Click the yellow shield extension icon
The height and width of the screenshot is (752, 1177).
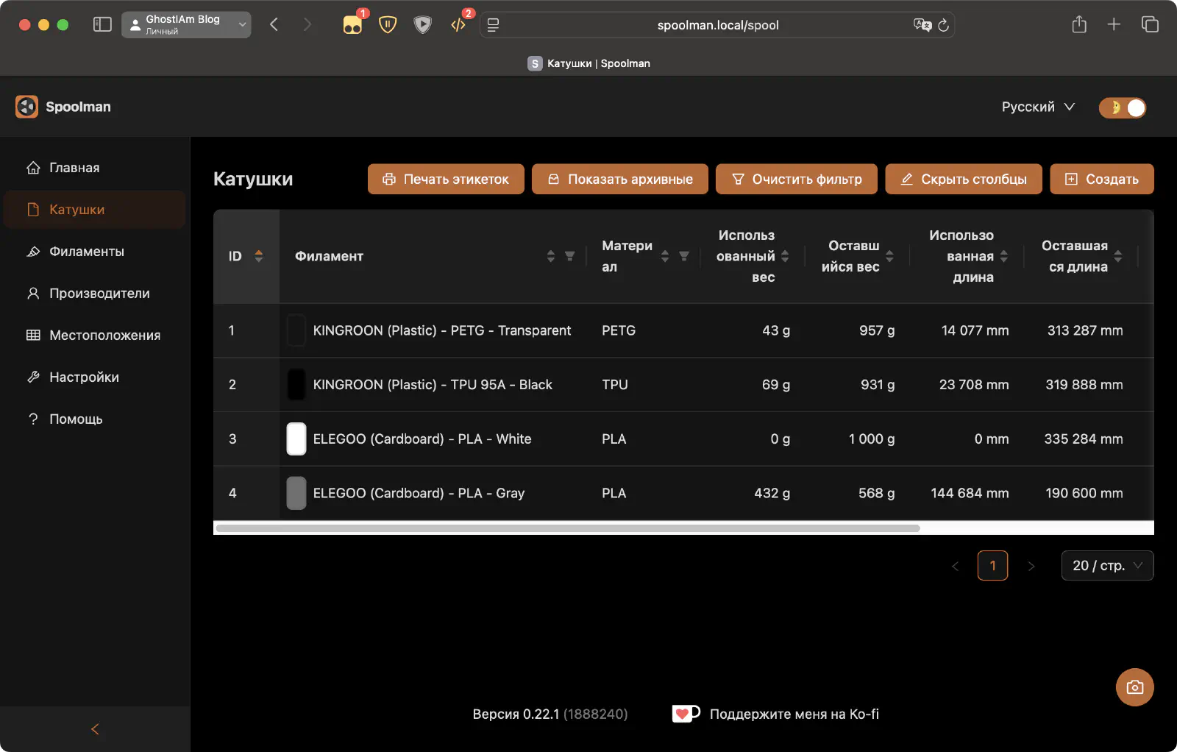(388, 25)
